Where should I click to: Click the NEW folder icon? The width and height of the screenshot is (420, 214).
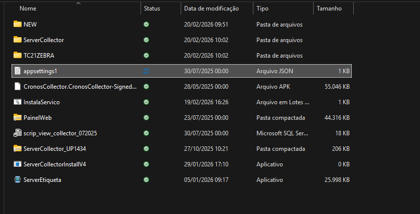[18, 24]
